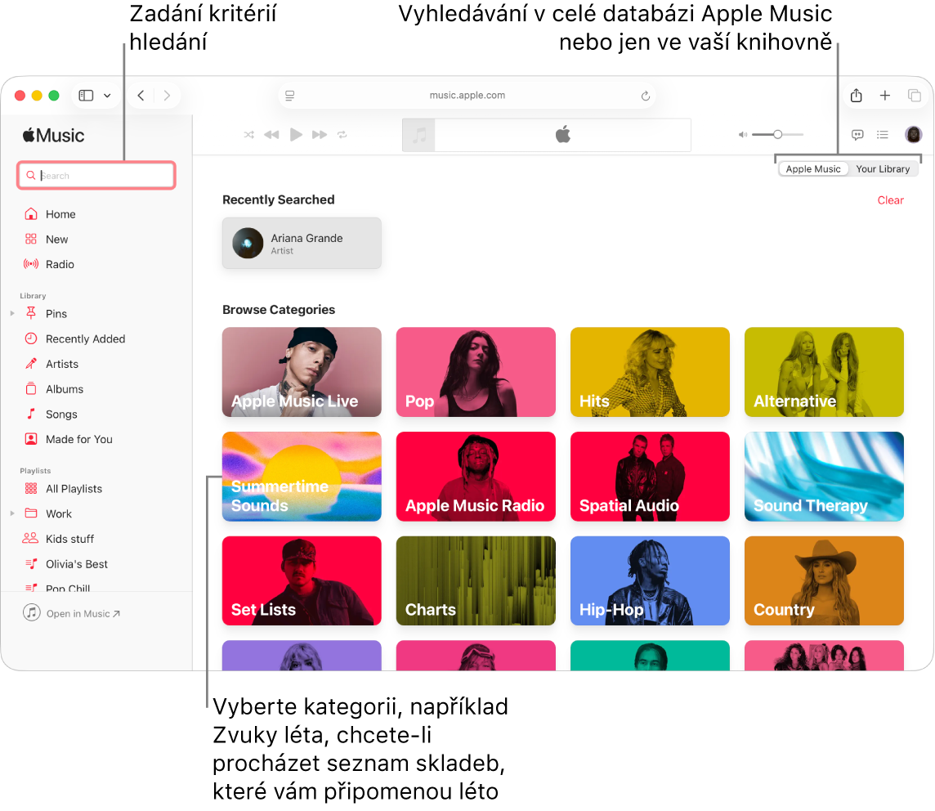Turn on repeat playback

342,134
